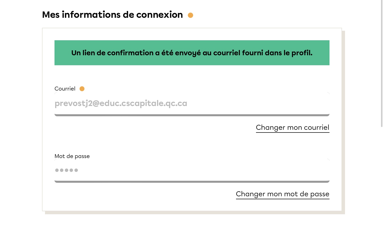Open the Changer mon courriel link
384x227 pixels.
(292, 127)
